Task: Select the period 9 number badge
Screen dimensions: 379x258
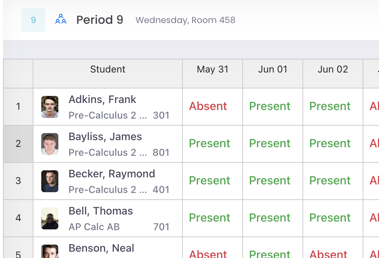Action: coord(33,20)
